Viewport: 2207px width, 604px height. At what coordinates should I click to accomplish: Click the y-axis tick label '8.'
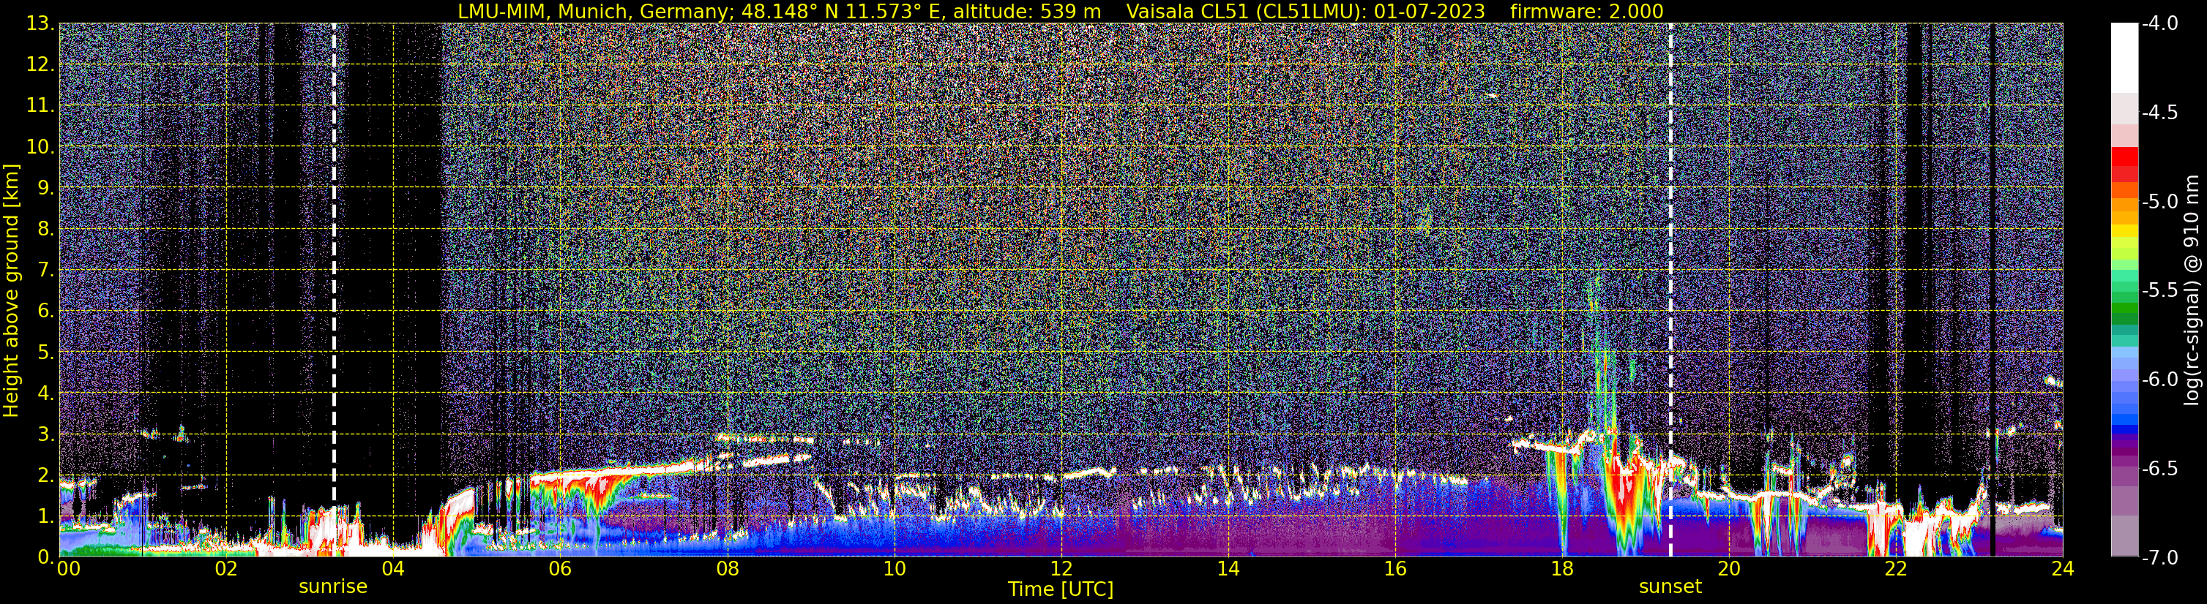(45, 230)
